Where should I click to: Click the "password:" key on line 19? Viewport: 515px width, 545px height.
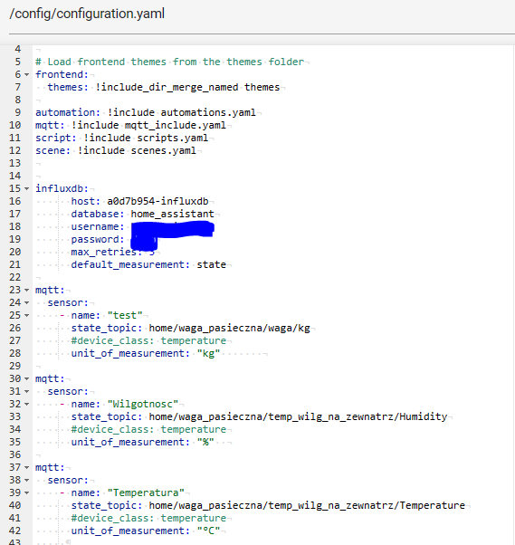tap(98, 240)
